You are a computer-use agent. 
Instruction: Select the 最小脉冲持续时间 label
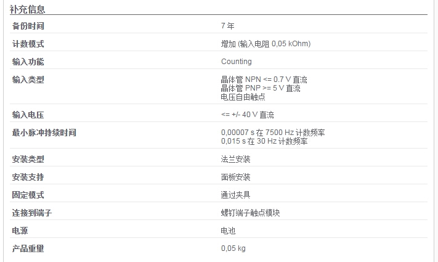click(x=44, y=133)
